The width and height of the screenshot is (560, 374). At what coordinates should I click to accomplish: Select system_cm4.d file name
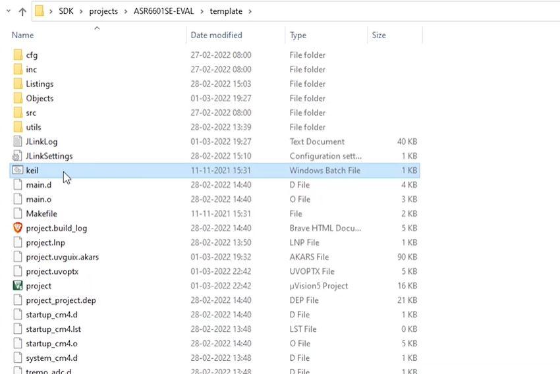tap(52, 358)
